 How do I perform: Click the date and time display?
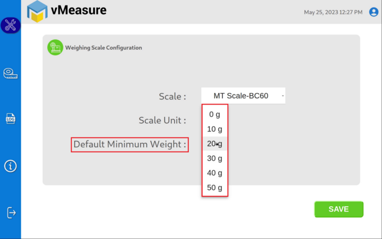click(x=333, y=12)
